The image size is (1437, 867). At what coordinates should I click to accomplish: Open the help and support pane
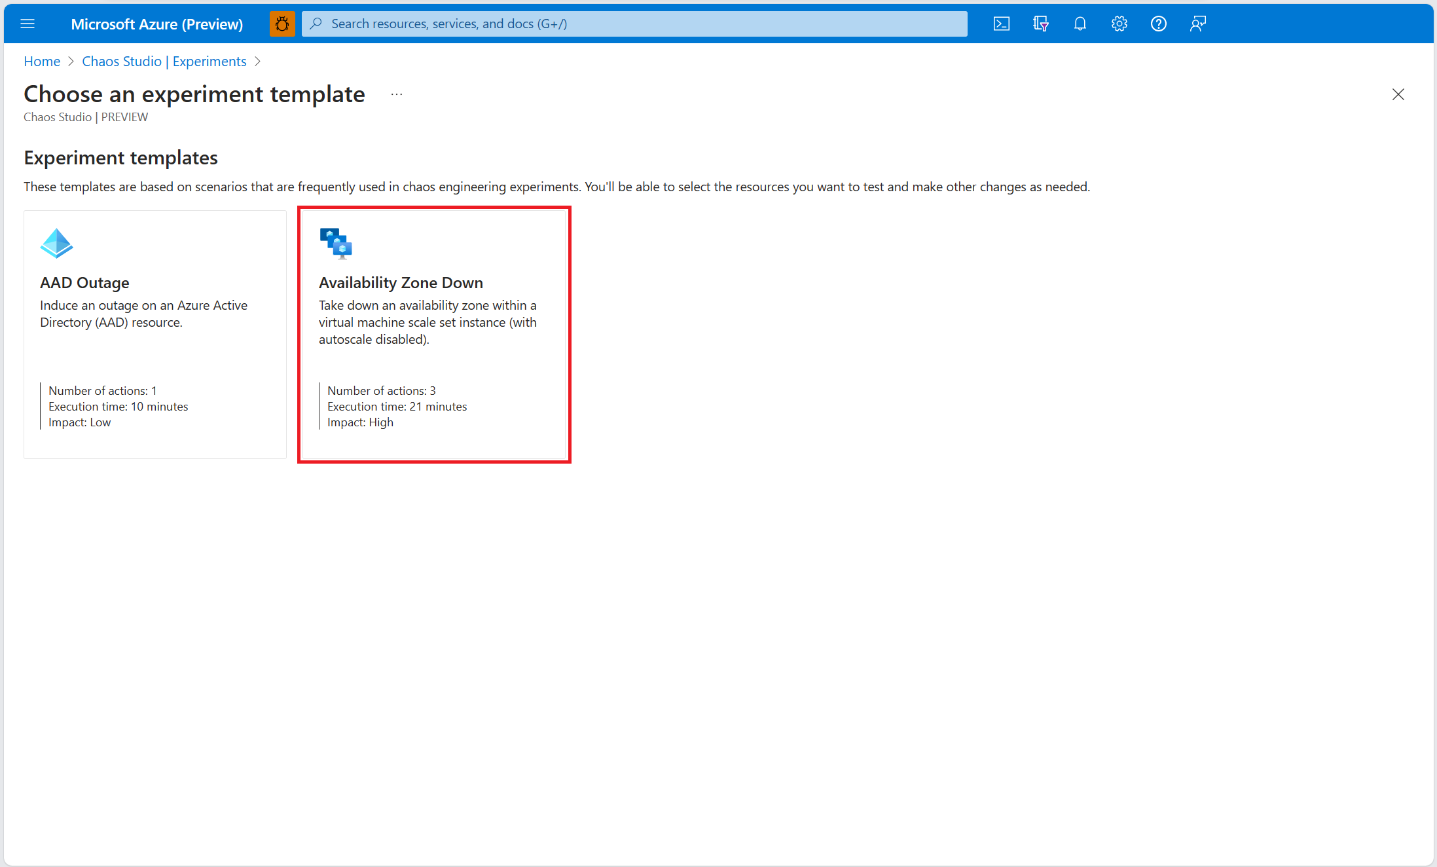tap(1159, 24)
